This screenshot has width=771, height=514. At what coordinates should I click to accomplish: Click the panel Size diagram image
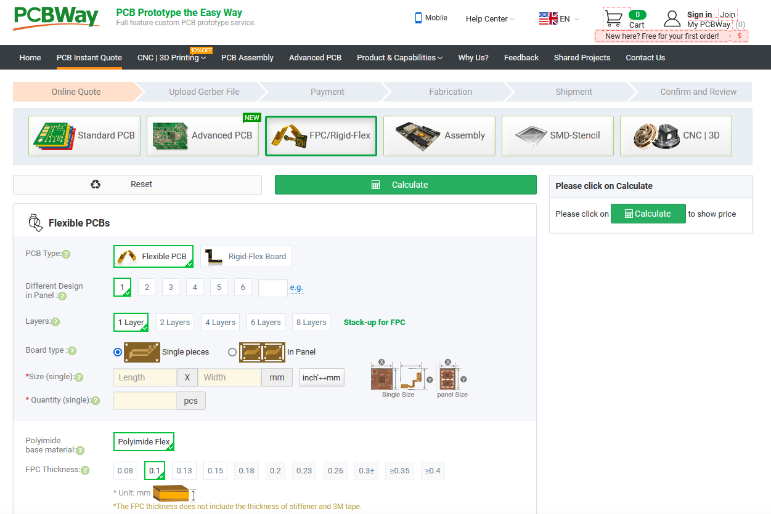pyautogui.click(x=452, y=378)
